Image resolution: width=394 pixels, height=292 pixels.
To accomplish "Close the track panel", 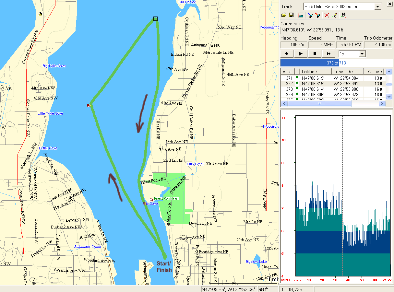I will click(389, 4).
